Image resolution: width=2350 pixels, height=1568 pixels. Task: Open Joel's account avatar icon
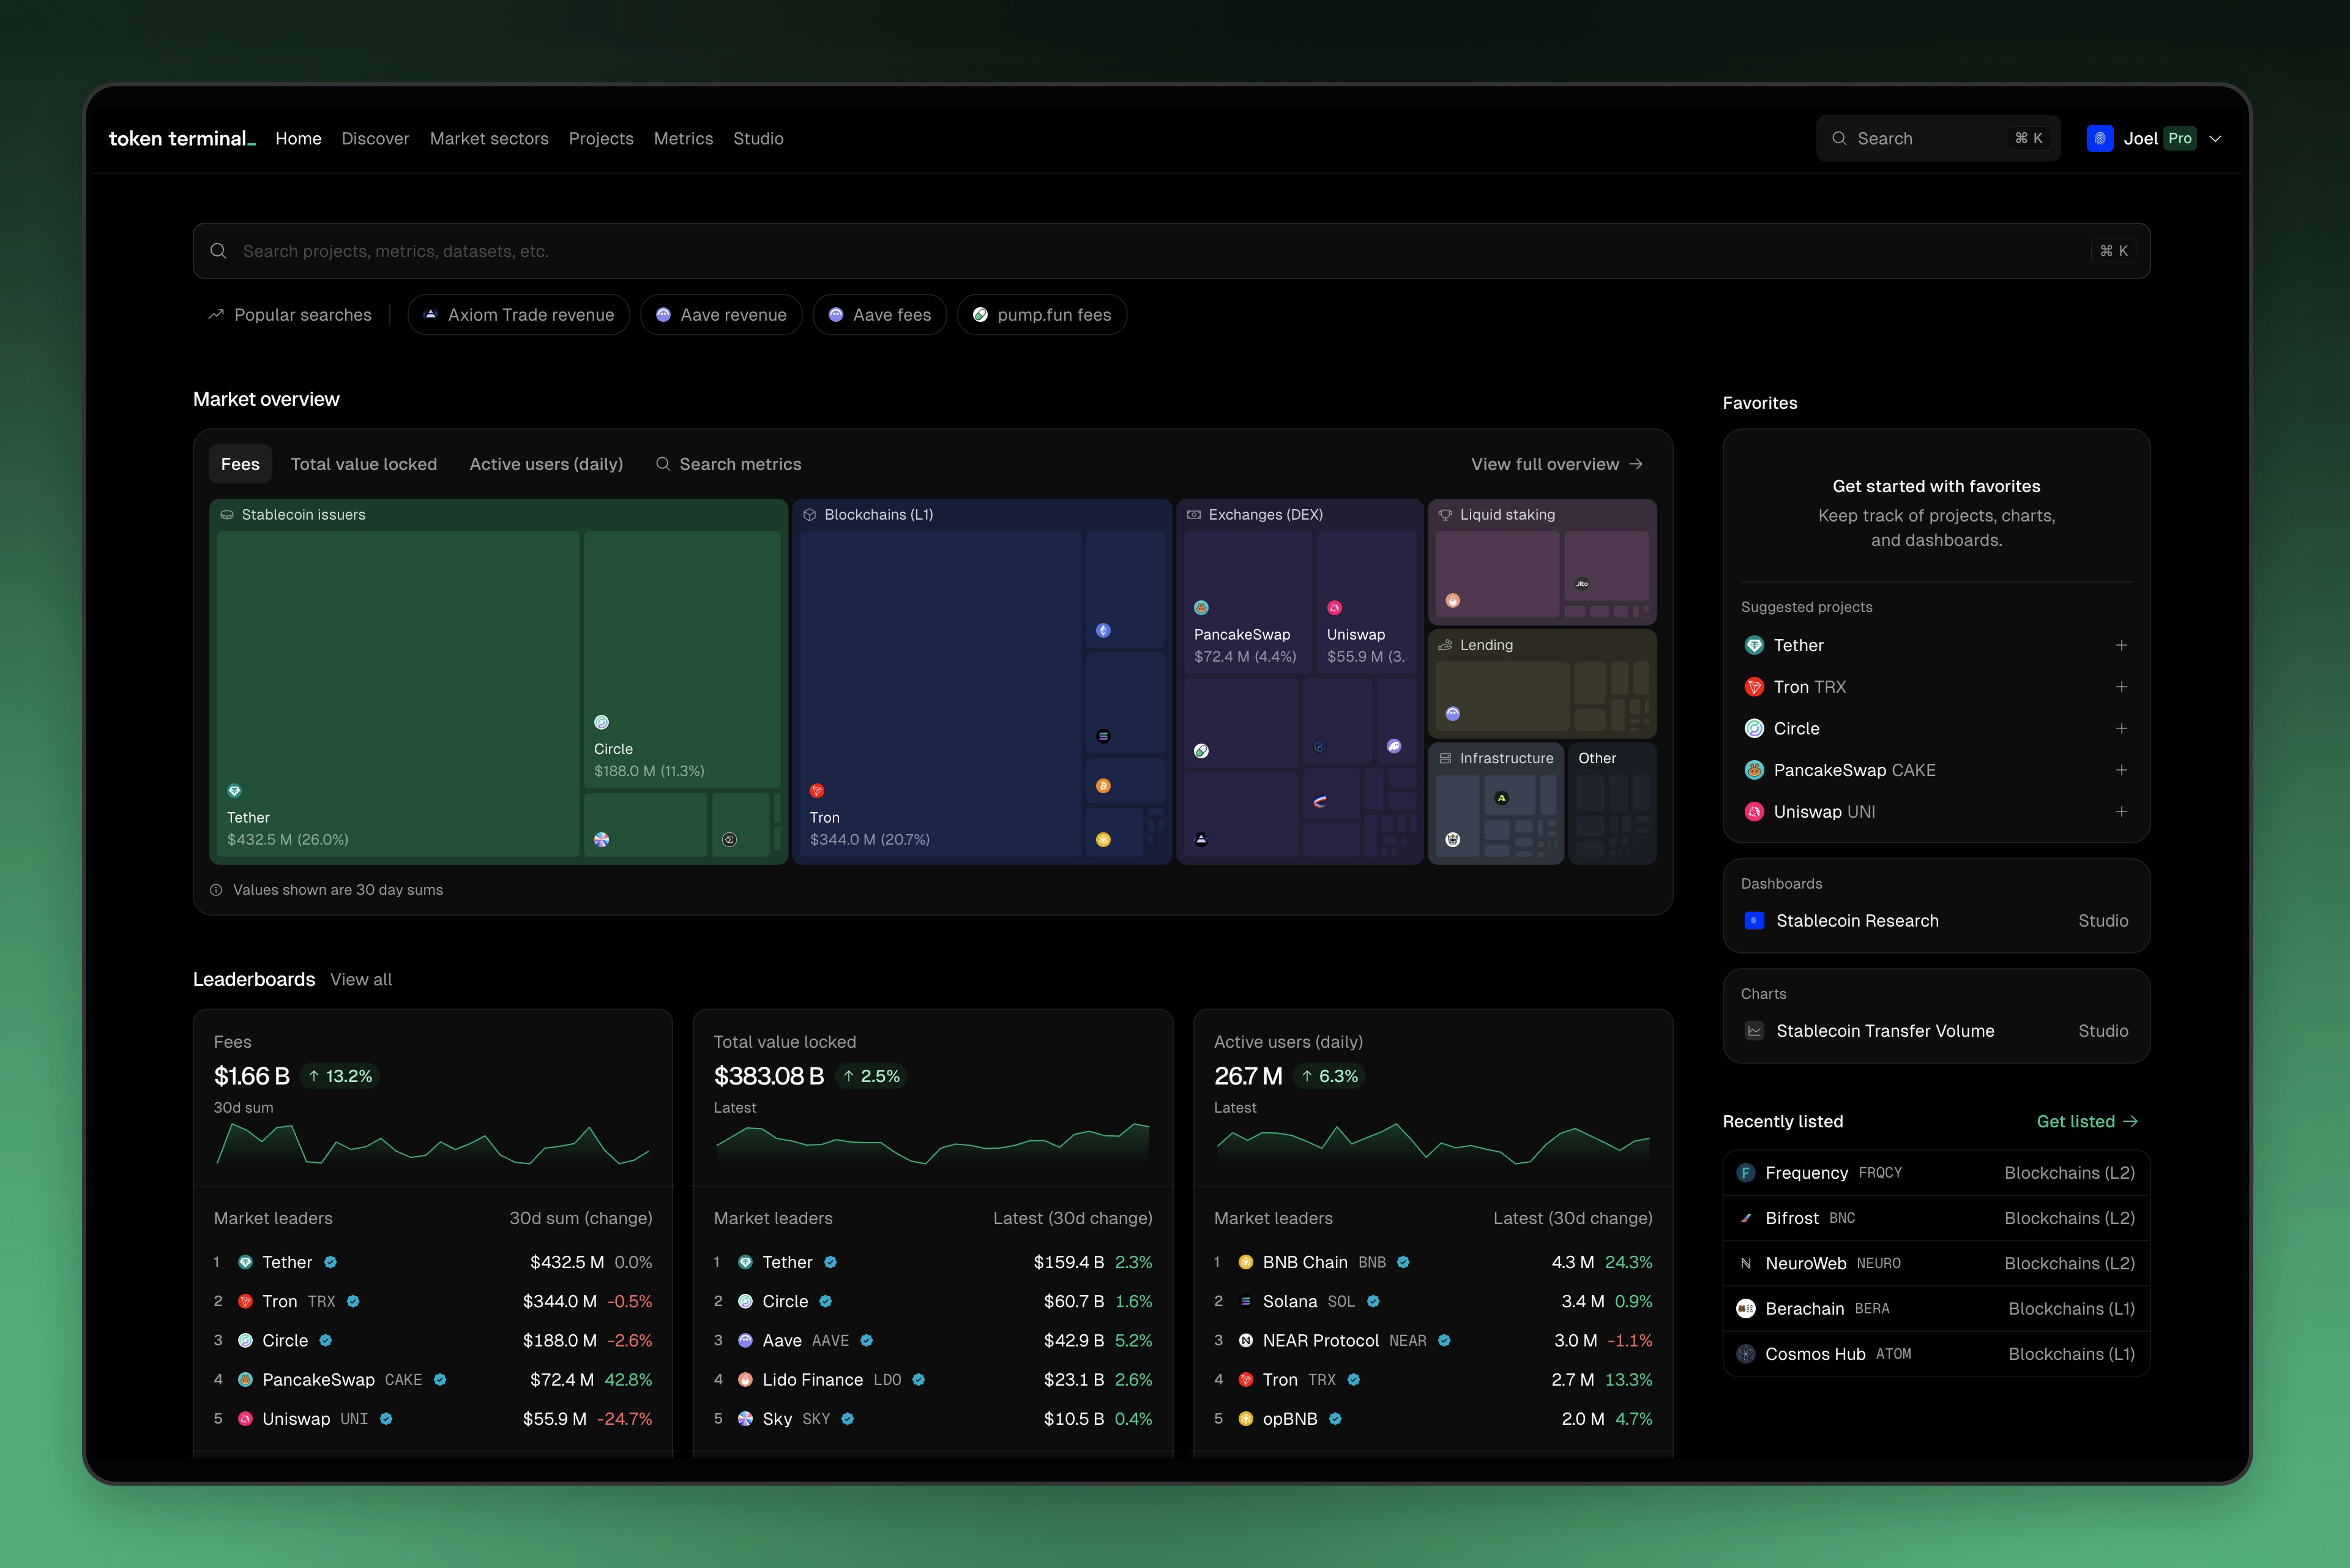point(2099,138)
